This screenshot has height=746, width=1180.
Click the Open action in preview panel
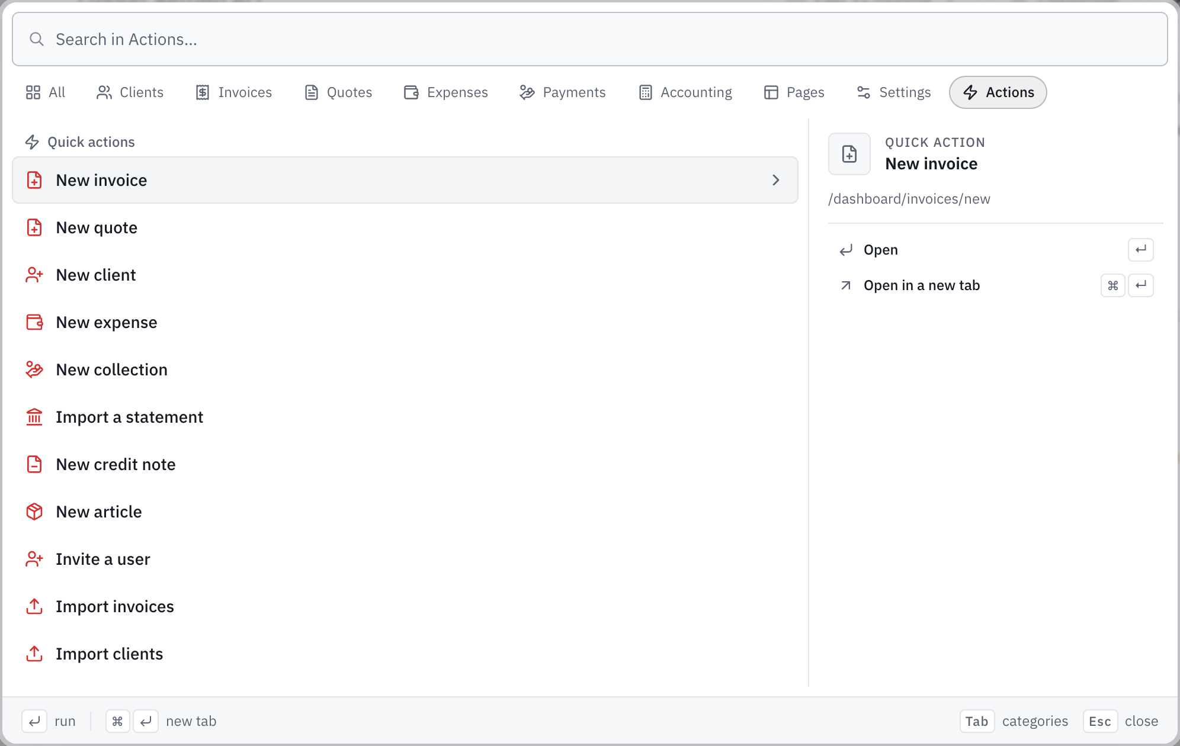coord(995,250)
